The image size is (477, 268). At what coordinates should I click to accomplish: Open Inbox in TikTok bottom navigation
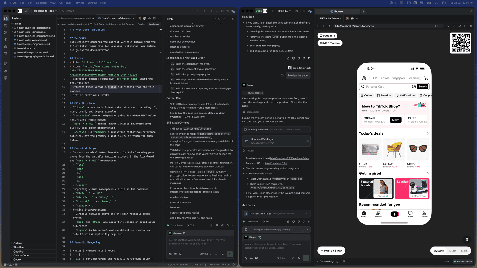click(x=410, y=214)
